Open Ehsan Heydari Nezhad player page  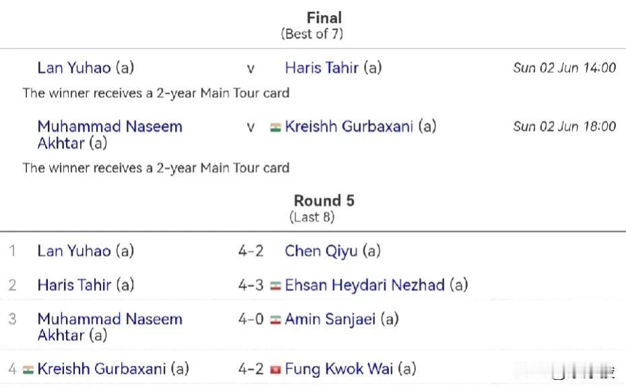click(365, 286)
